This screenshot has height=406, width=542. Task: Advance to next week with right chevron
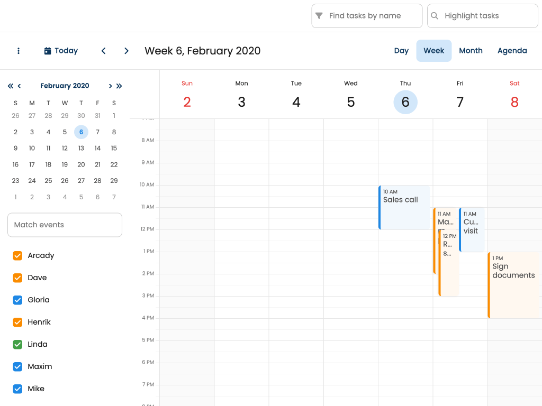point(127,51)
